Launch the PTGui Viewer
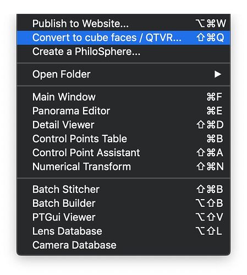 pos(123,217)
